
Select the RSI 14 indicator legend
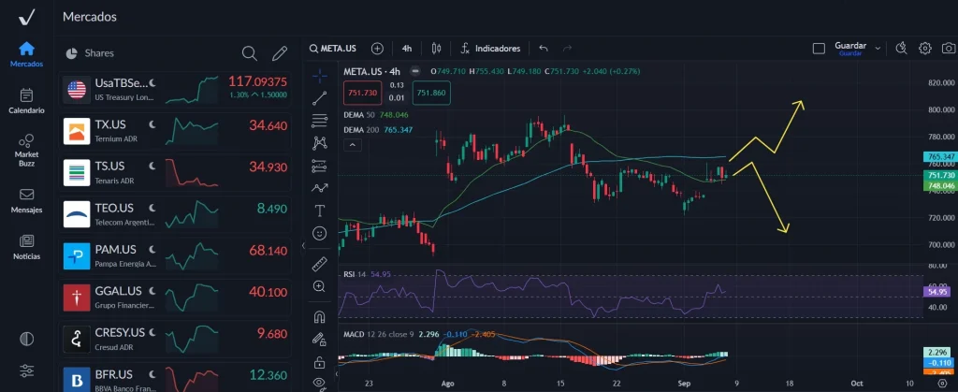(x=366, y=274)
